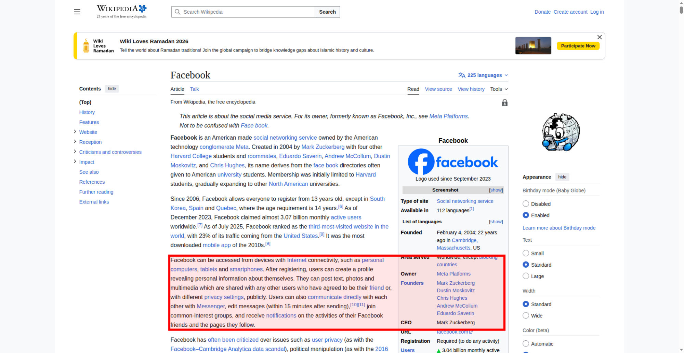Set page width to Wide
The height and width of the screenshot is (353, 684).
(526, 315)
